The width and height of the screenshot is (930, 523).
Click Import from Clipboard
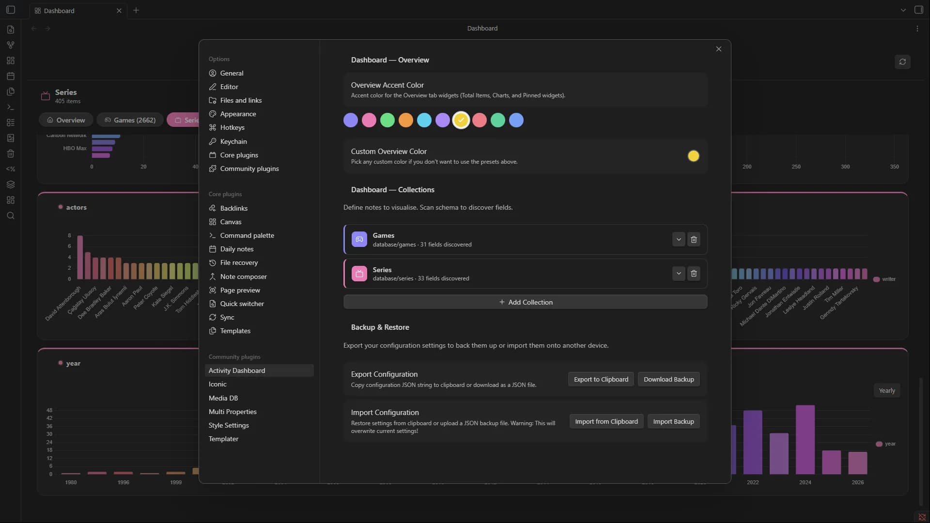(x=606, y=421)
